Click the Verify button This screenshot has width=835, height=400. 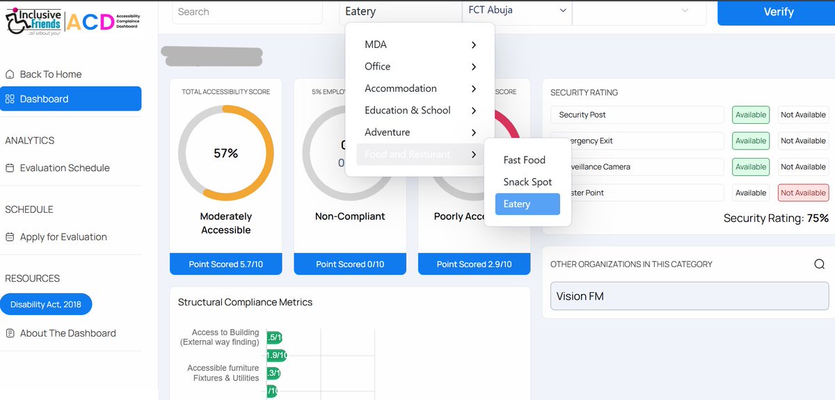coord(778,13)
